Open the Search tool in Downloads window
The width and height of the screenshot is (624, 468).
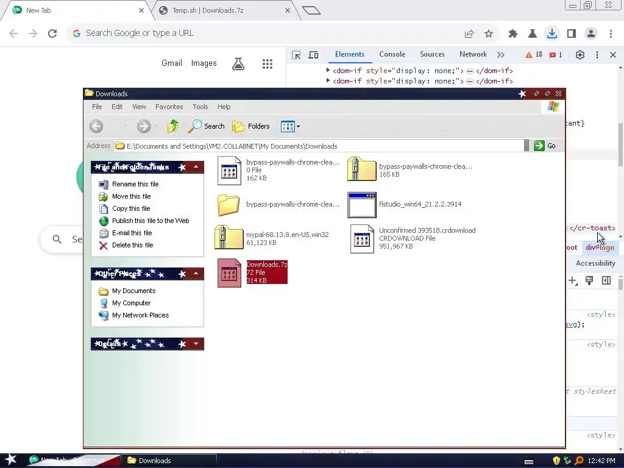coord(206,126)
